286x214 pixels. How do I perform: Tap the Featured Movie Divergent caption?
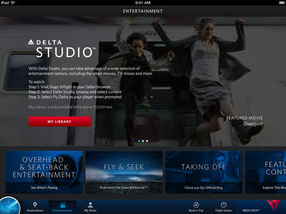click(244, 121)
